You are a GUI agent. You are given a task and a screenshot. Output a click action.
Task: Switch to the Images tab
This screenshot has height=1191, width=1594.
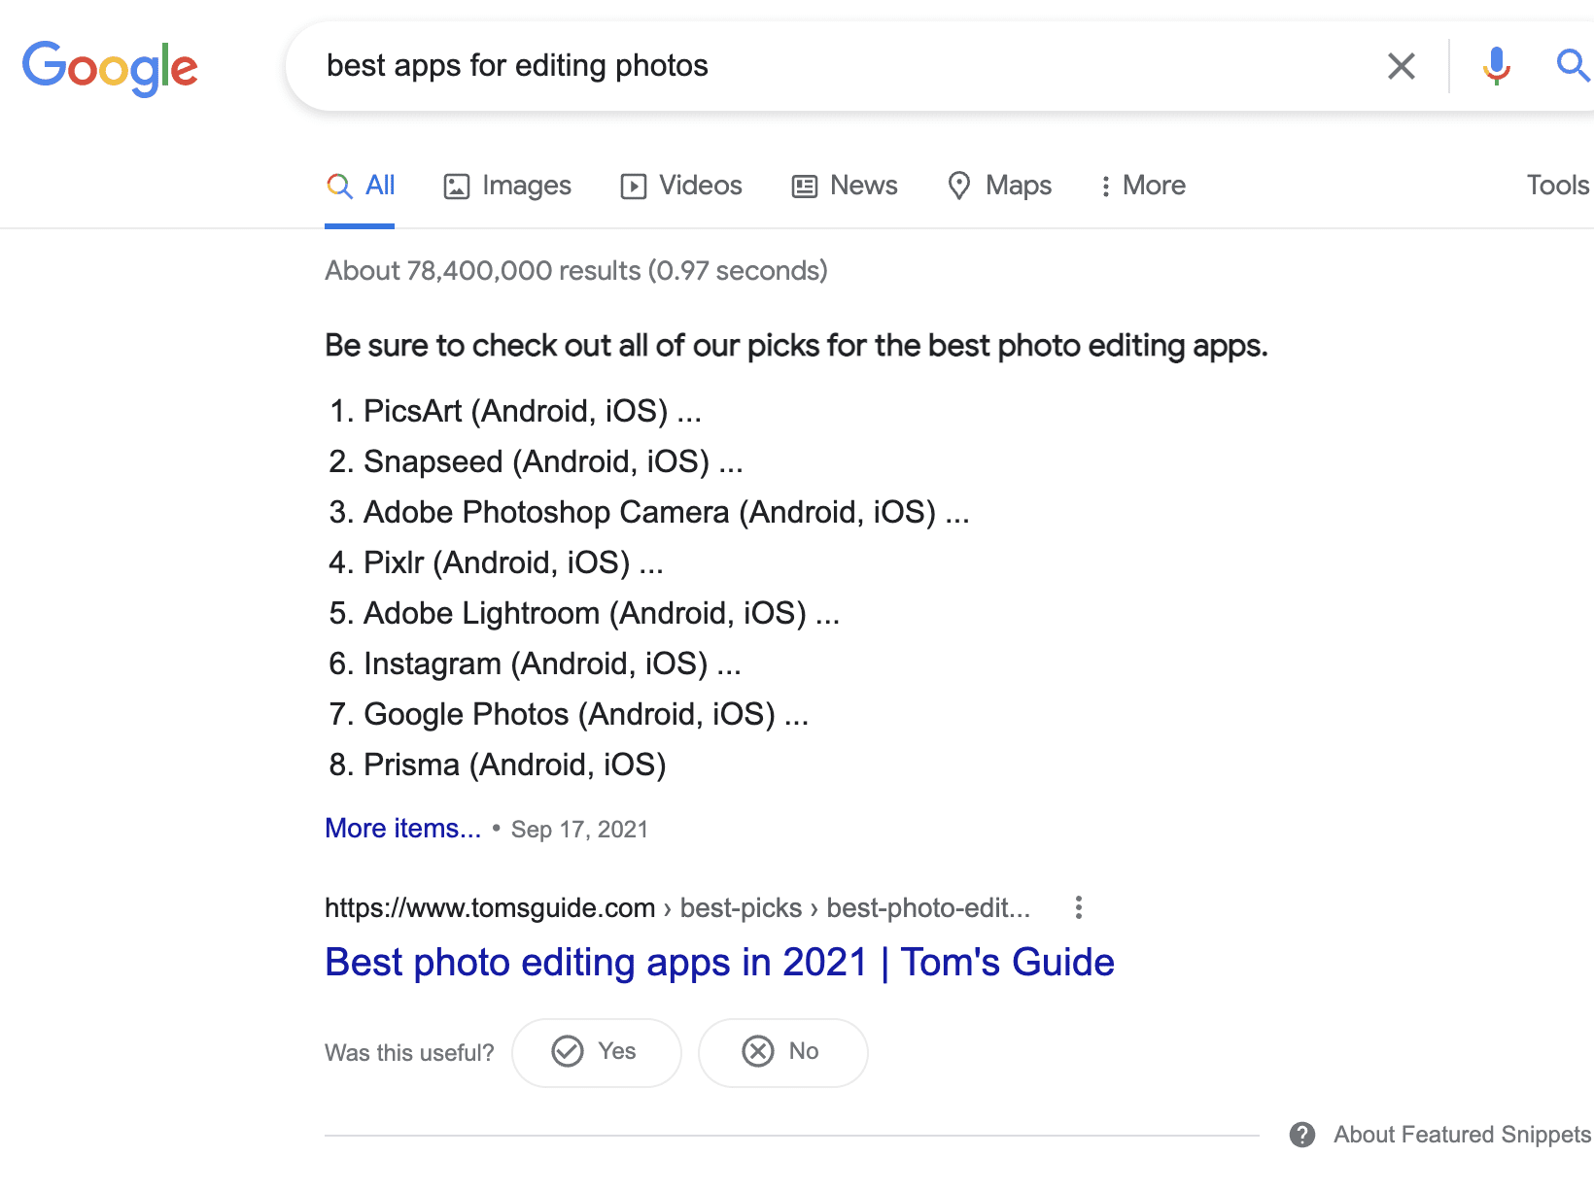506,186
